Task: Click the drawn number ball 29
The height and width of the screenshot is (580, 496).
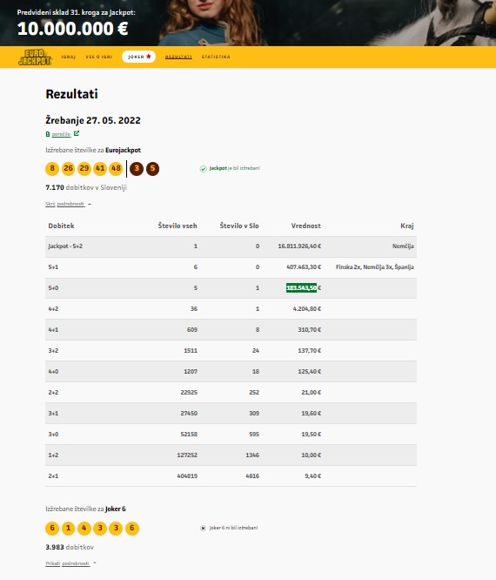Action: coord(84,169)
